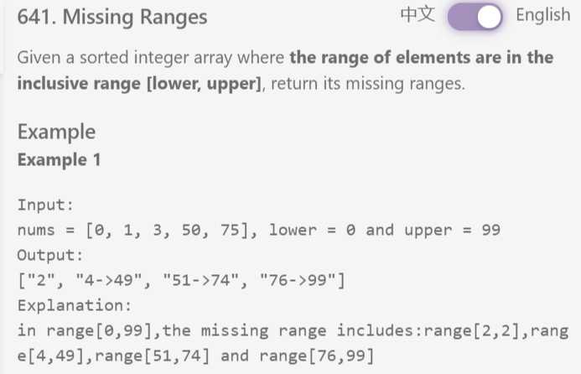Toggle the language switch between 中文 and English
581x374 pixels.
pos(475,17)
